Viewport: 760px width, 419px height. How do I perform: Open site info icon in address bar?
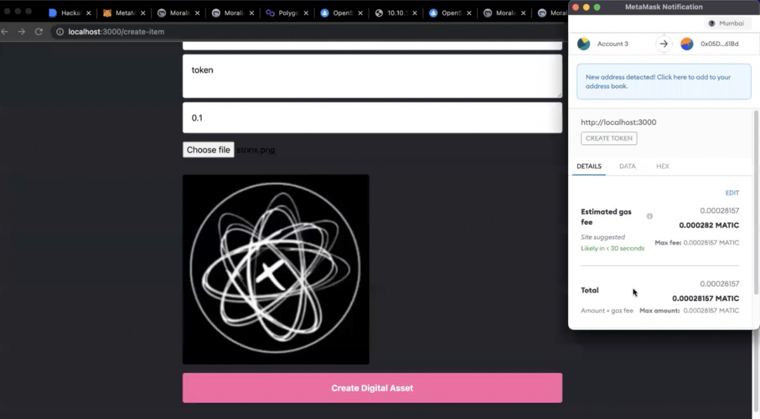click(59, 31)
